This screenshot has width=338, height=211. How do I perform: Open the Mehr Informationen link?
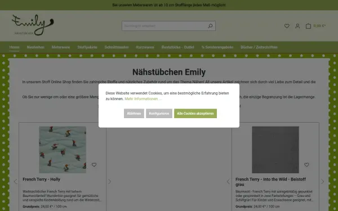click(143, 99)
